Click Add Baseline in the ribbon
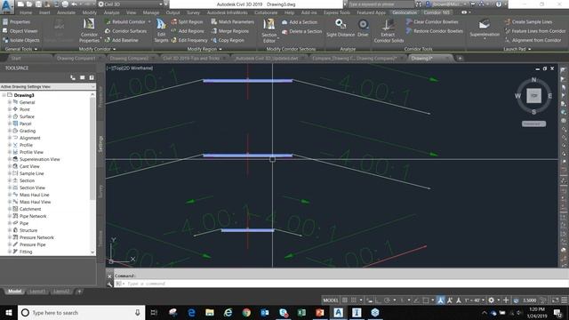 [122, 40]
